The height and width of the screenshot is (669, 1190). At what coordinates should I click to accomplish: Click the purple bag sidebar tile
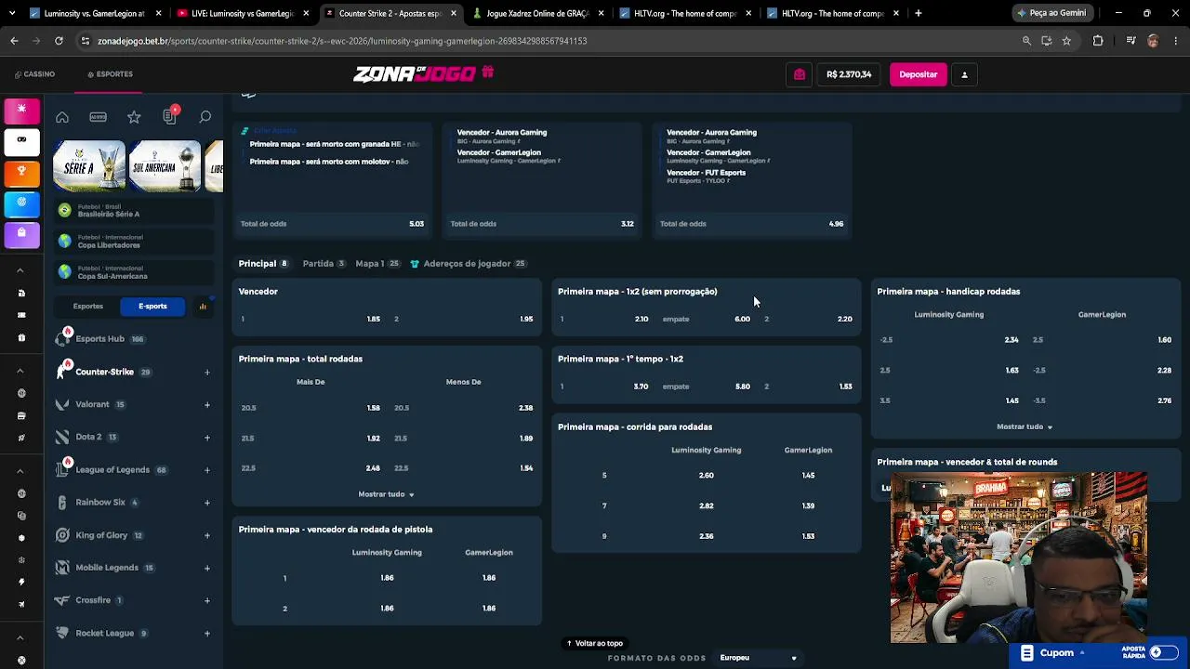21,233
